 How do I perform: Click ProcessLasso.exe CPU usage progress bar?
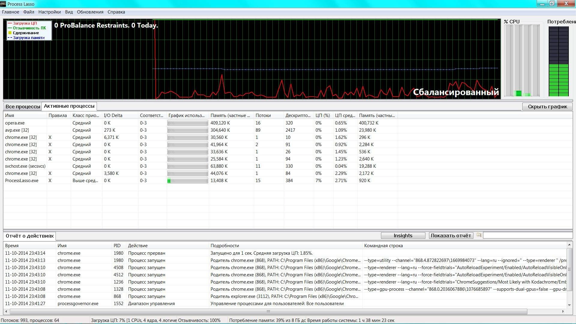coord(187,181)
